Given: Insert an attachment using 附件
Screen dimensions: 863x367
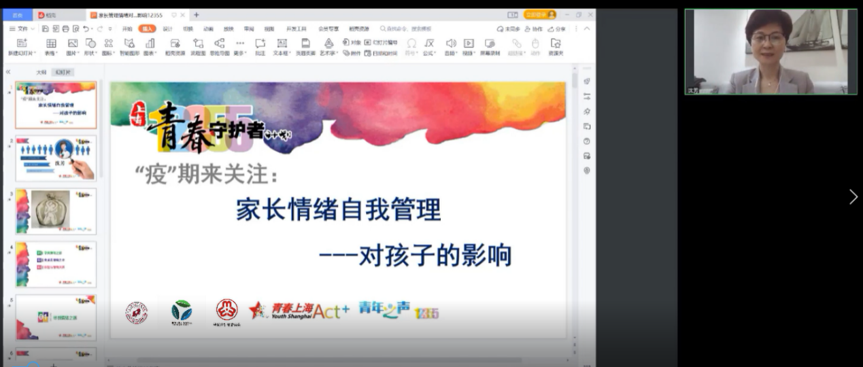Looking at the screenshot, I should click(x=352, y=52).
